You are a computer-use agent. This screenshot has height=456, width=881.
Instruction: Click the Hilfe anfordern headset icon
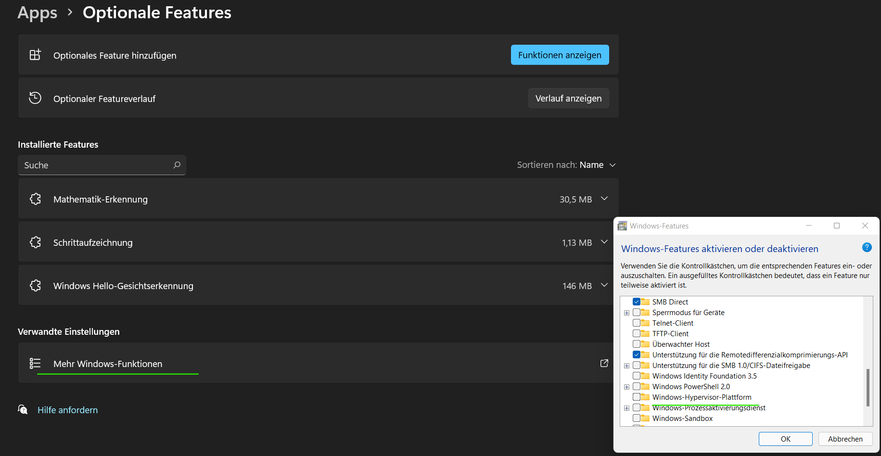coord(23,409)
